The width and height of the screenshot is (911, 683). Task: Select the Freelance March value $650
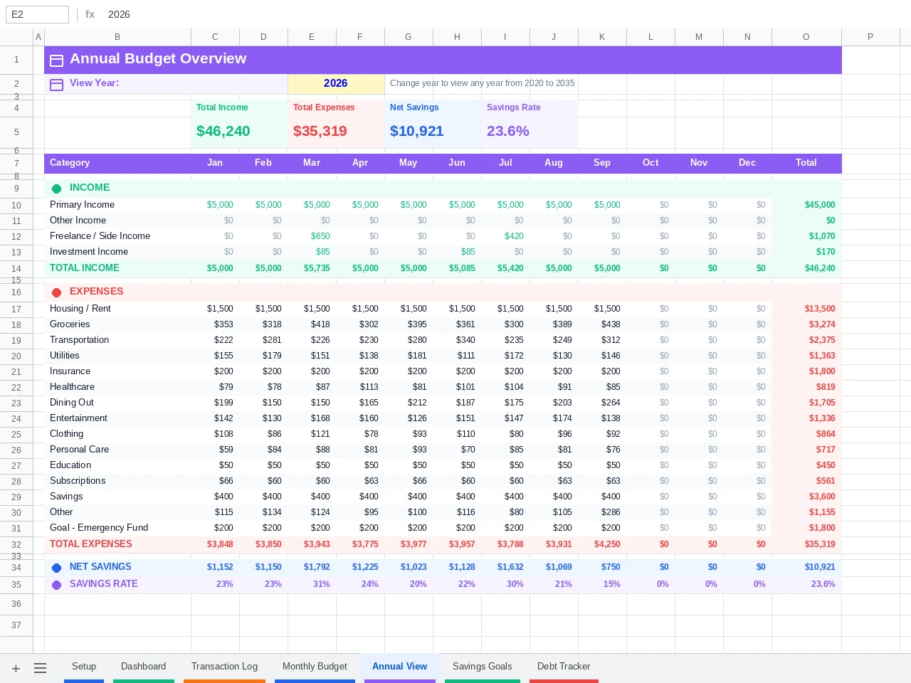pos(320,236)
